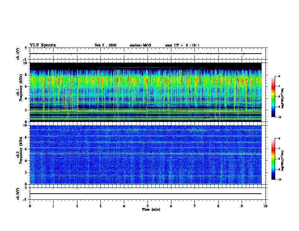Click the time axis tick label "9"
The height and width of the screenshot is (231, 299).
click(242, 206)
